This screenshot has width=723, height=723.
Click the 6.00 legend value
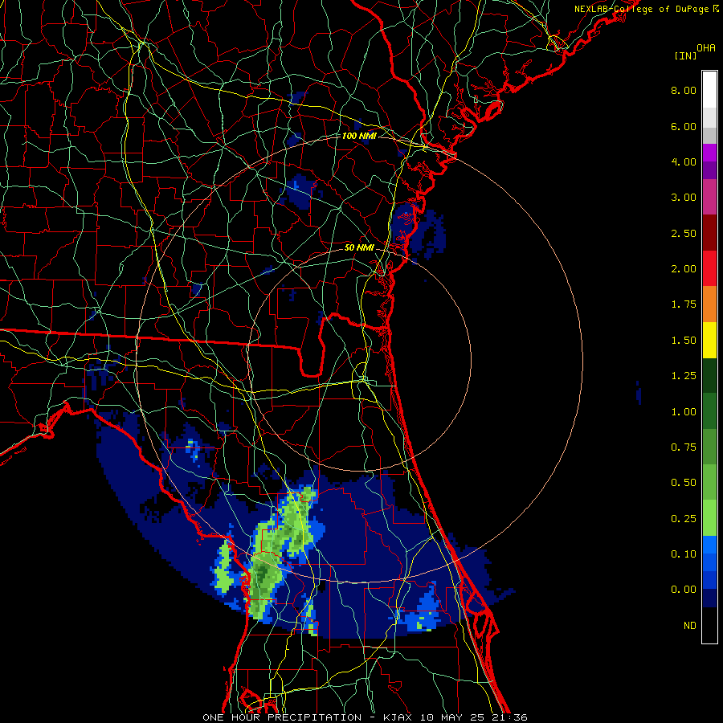click(684, 126)
